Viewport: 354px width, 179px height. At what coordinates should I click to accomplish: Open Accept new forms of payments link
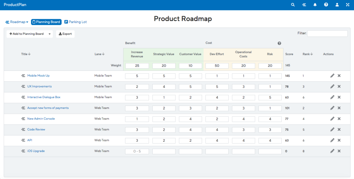coord(48,108)
